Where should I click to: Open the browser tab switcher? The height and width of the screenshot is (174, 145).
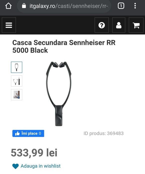[121, 6]
